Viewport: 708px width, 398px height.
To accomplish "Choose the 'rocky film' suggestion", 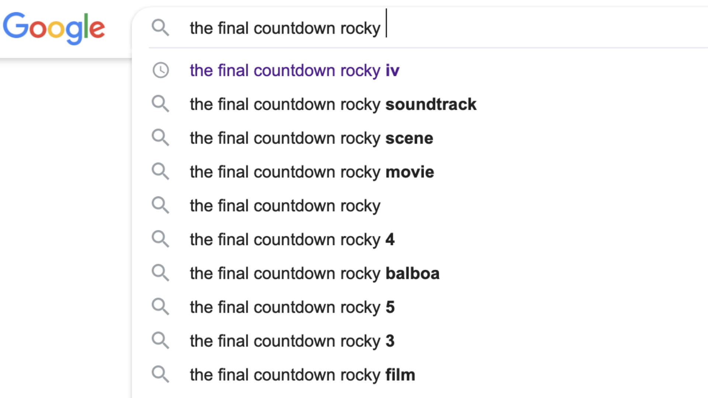I will 420,374.
